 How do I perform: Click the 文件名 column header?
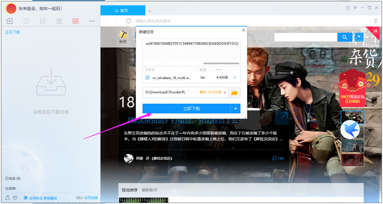click(x=150, y=70)
